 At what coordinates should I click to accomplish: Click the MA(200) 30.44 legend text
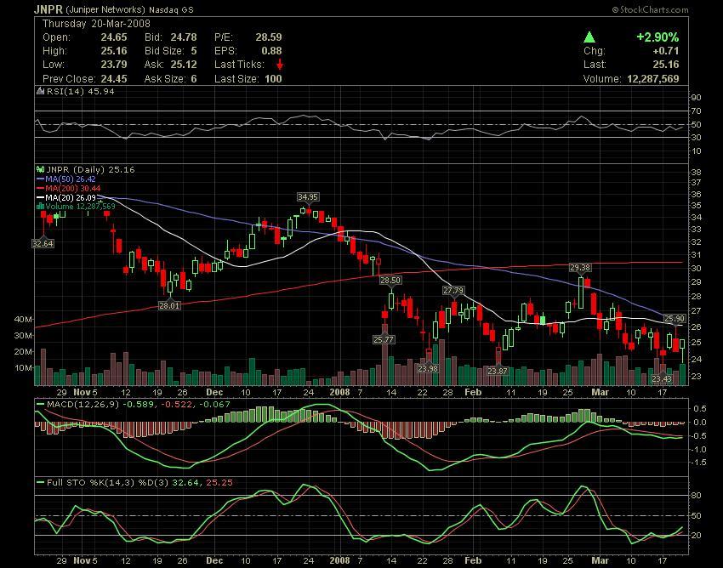pos(73,188)
